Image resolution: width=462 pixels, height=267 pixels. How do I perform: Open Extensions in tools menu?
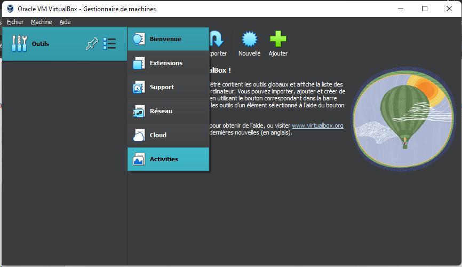click(x=168, y=63)
